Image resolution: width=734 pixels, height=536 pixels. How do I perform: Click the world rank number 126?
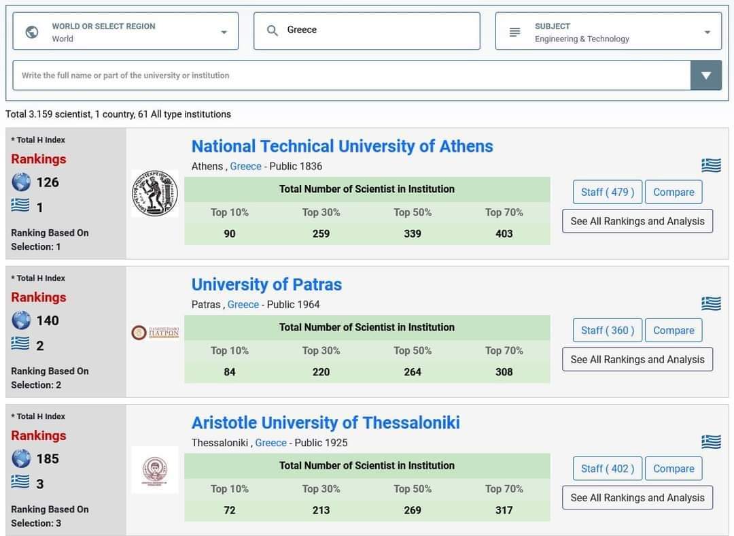point(48,182)
